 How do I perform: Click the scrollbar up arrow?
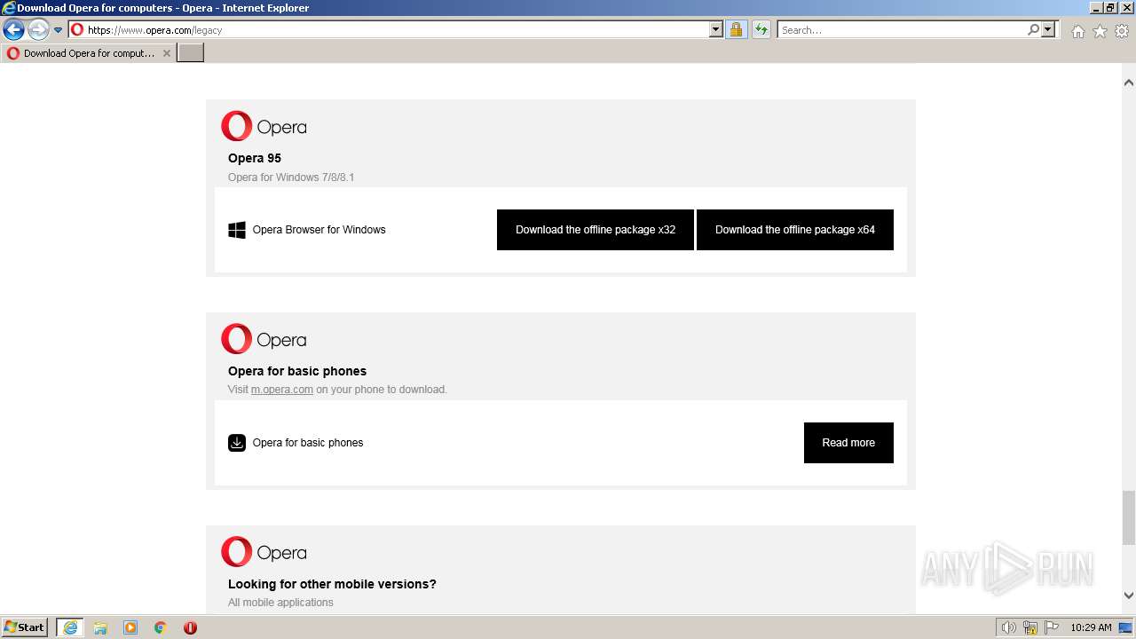pos(1129,83)
